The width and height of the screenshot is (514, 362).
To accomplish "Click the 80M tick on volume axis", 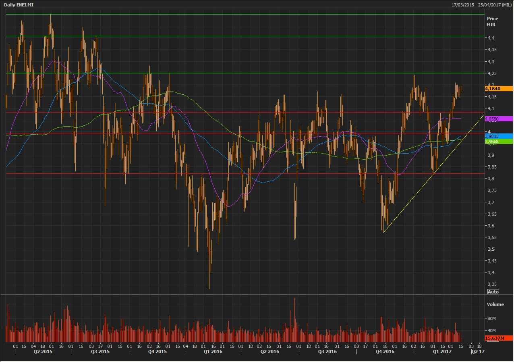I will point(491,318).
